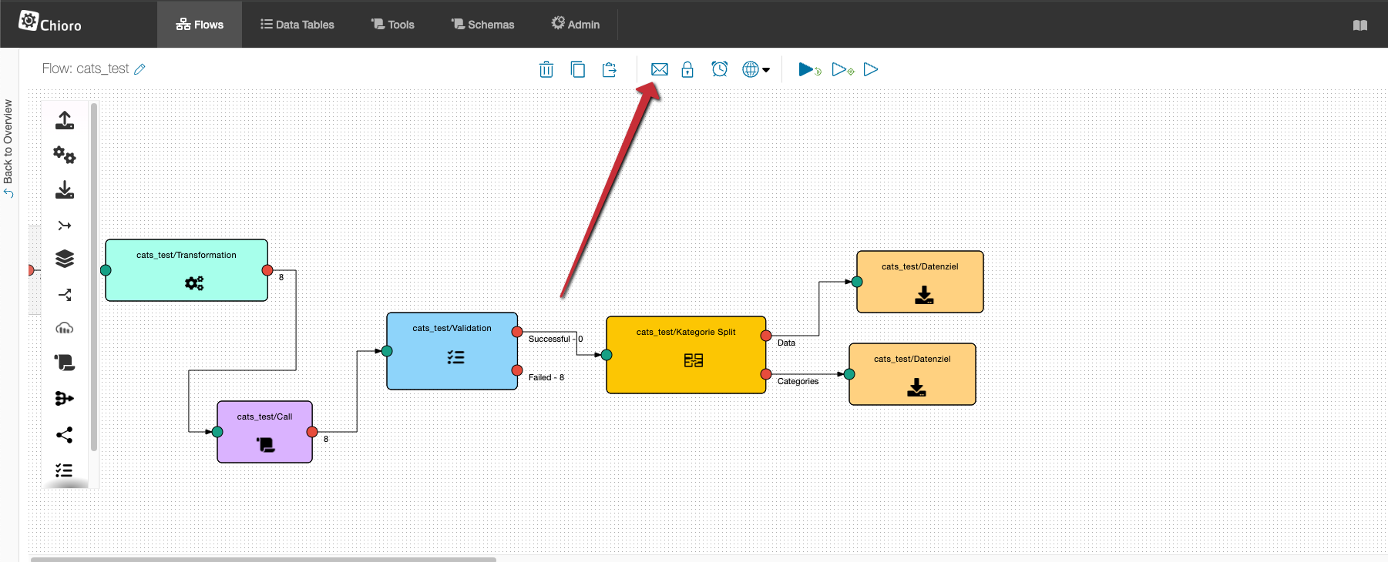Click the clipboard export icon
The image size is (1388, 562).
[x=609, y=69]
